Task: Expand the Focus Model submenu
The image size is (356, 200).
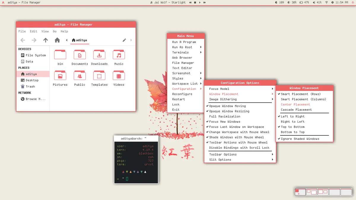Action: pos(219,89)
